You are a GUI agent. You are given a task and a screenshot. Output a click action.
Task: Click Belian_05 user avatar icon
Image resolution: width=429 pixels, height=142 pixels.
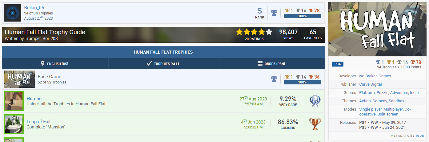[x=13, y=13]
